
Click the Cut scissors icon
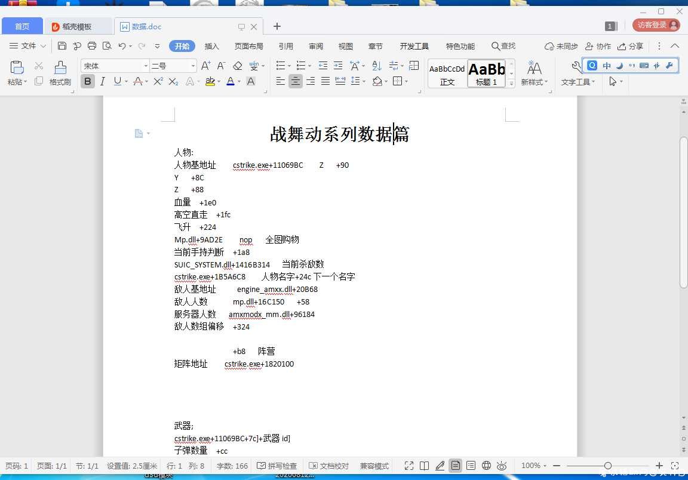(39, 66)
